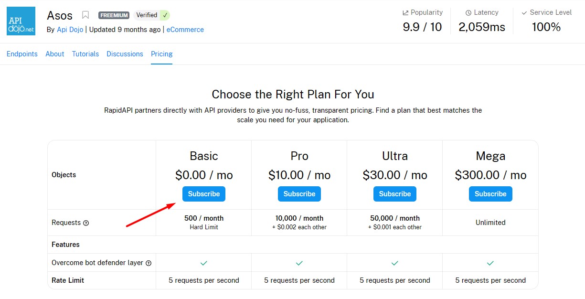This screenshot has width=585, height=299.
Task: Open the Discussions tab
Action: (125, 54)
